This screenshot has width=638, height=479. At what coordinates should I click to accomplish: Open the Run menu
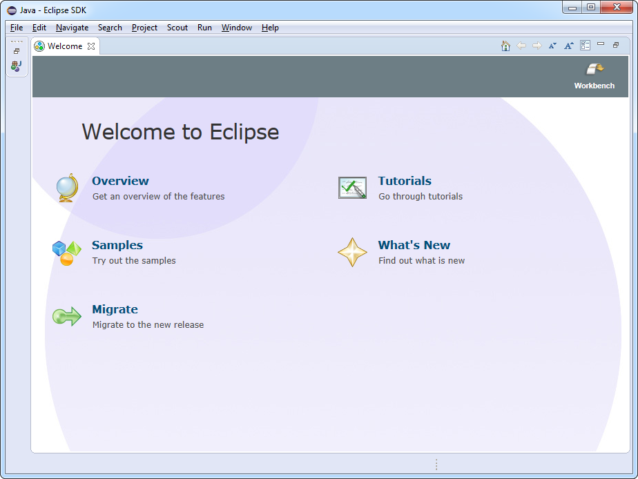point(204,28)
